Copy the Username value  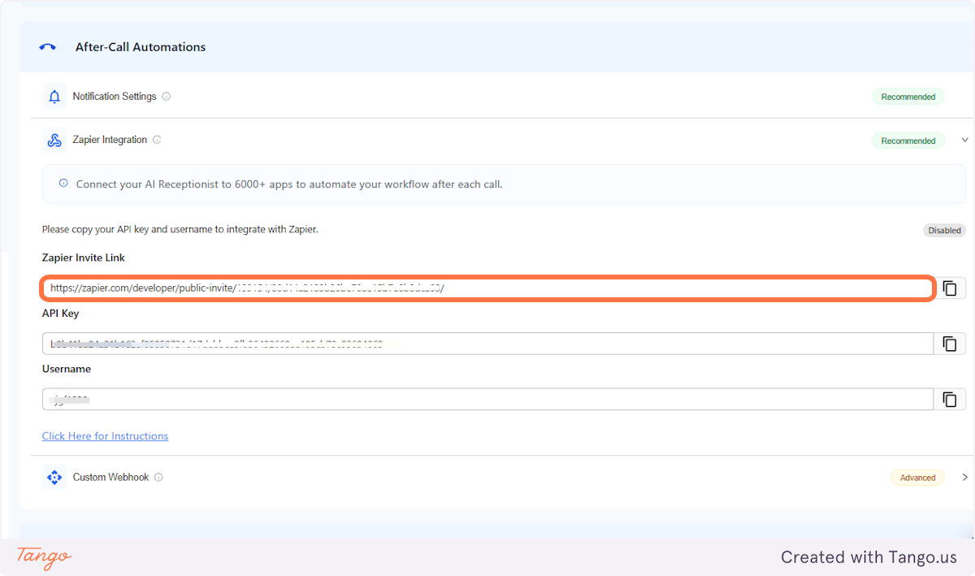point(949,399)
